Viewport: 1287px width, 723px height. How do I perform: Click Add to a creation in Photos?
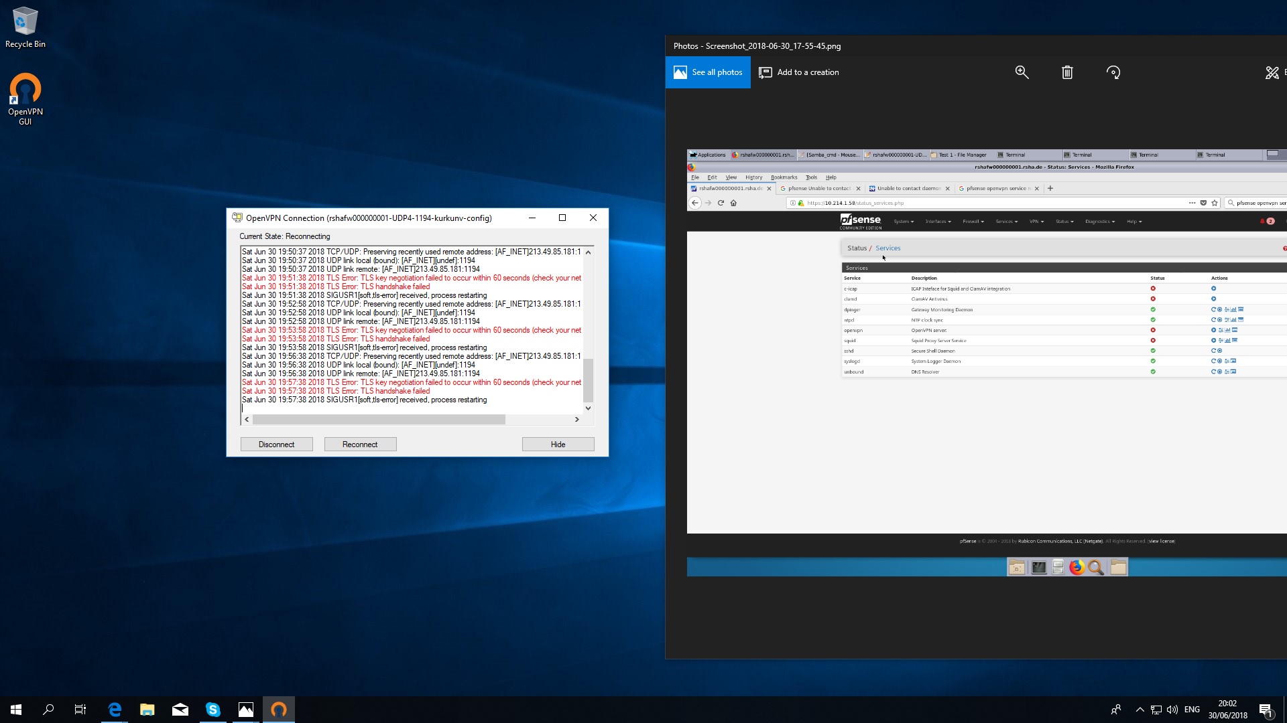tap(798, 72)
